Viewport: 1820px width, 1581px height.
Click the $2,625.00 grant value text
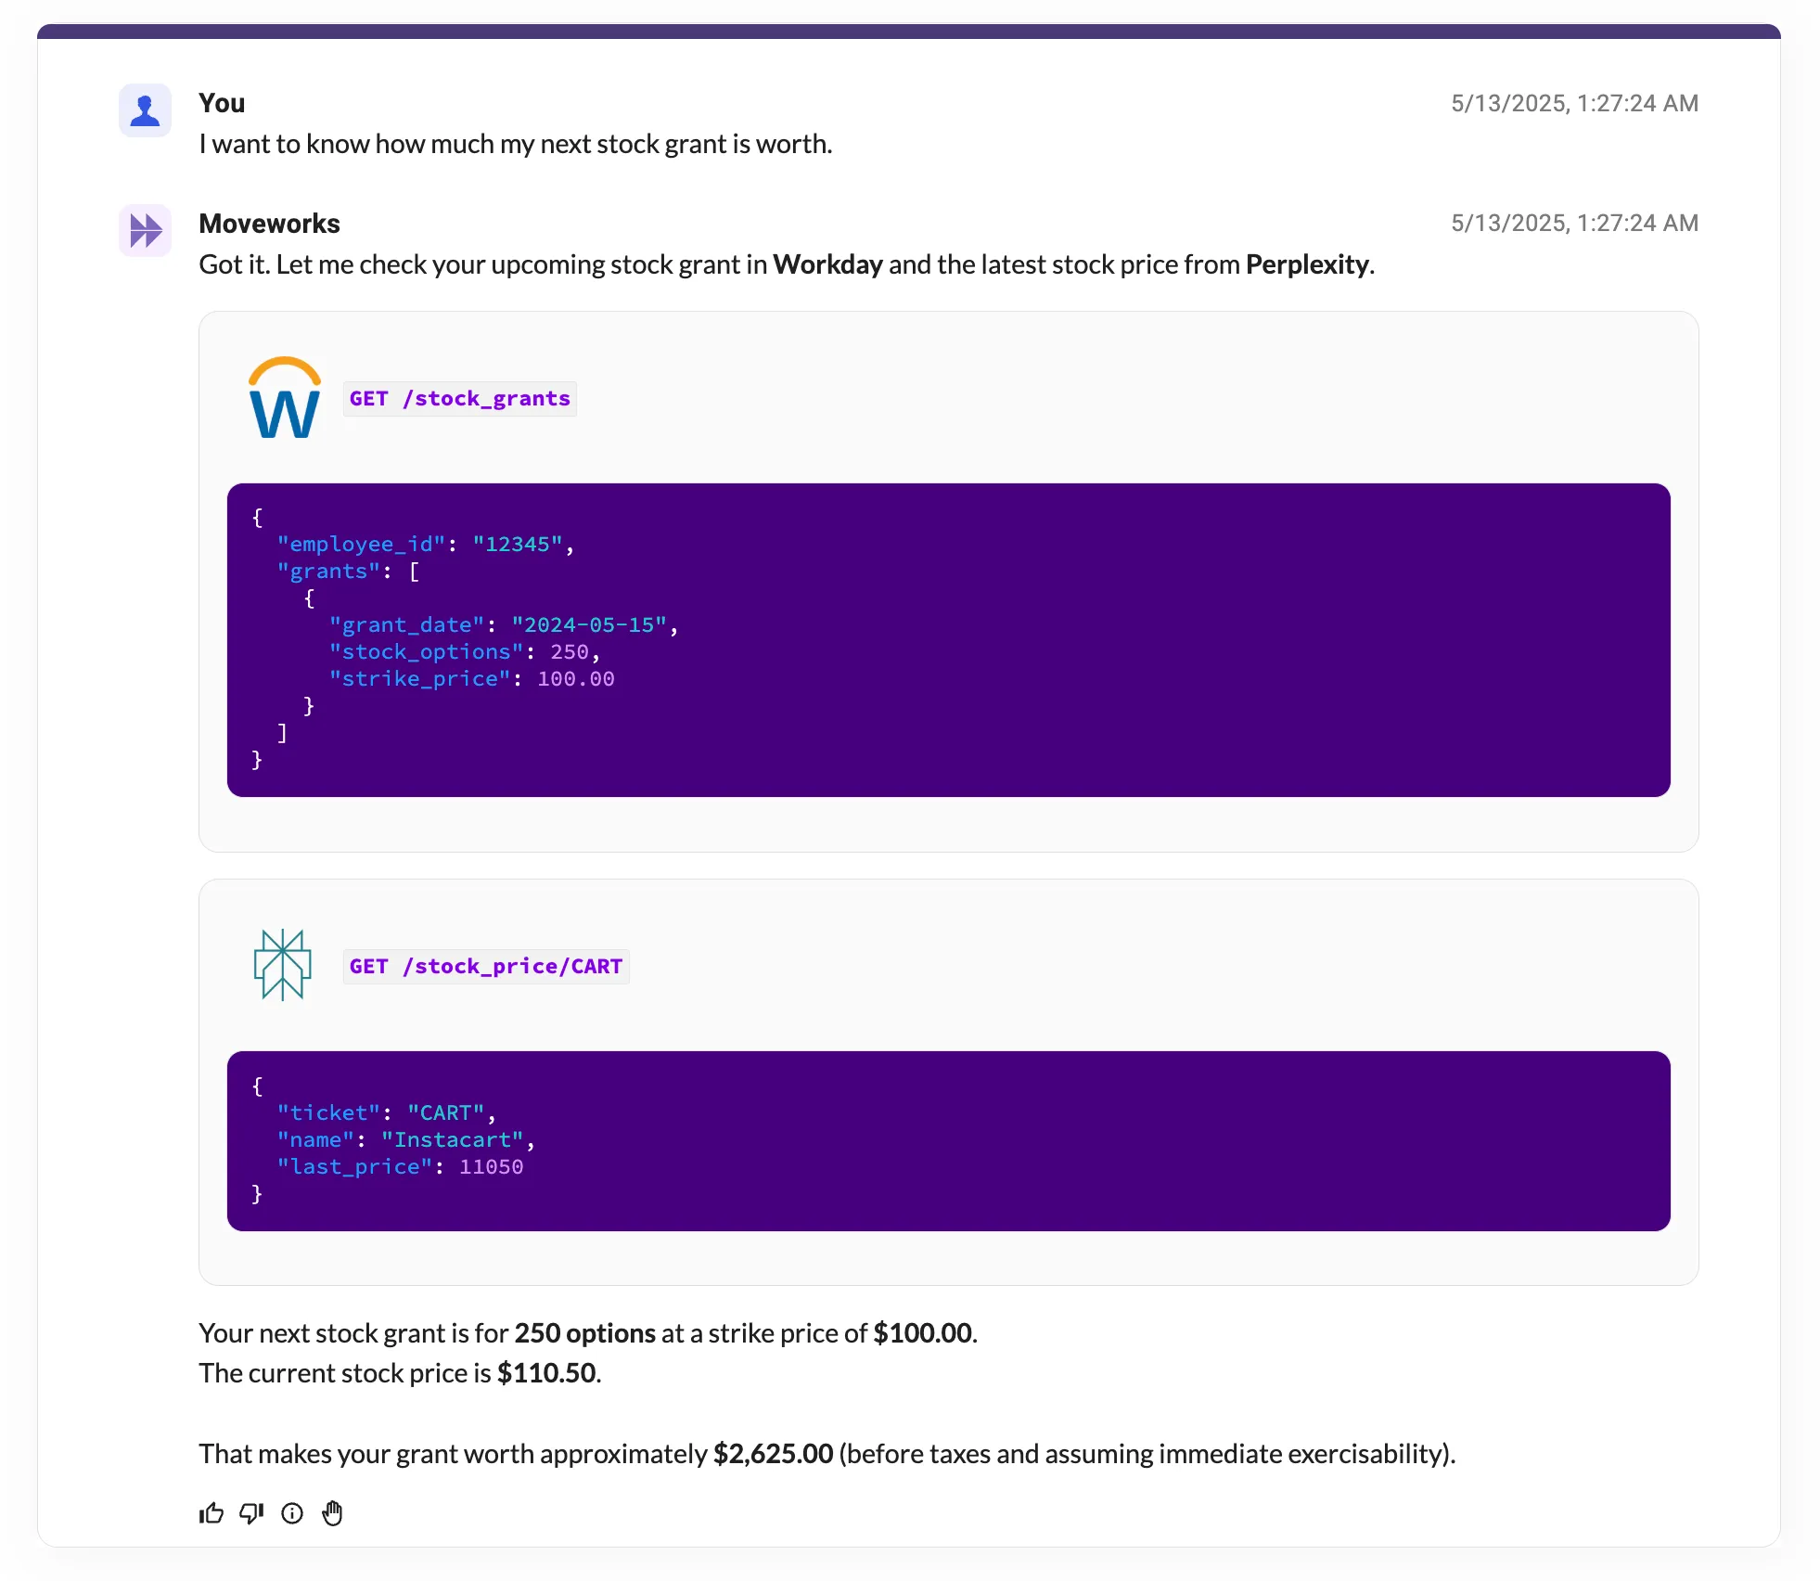[773, 1454]
